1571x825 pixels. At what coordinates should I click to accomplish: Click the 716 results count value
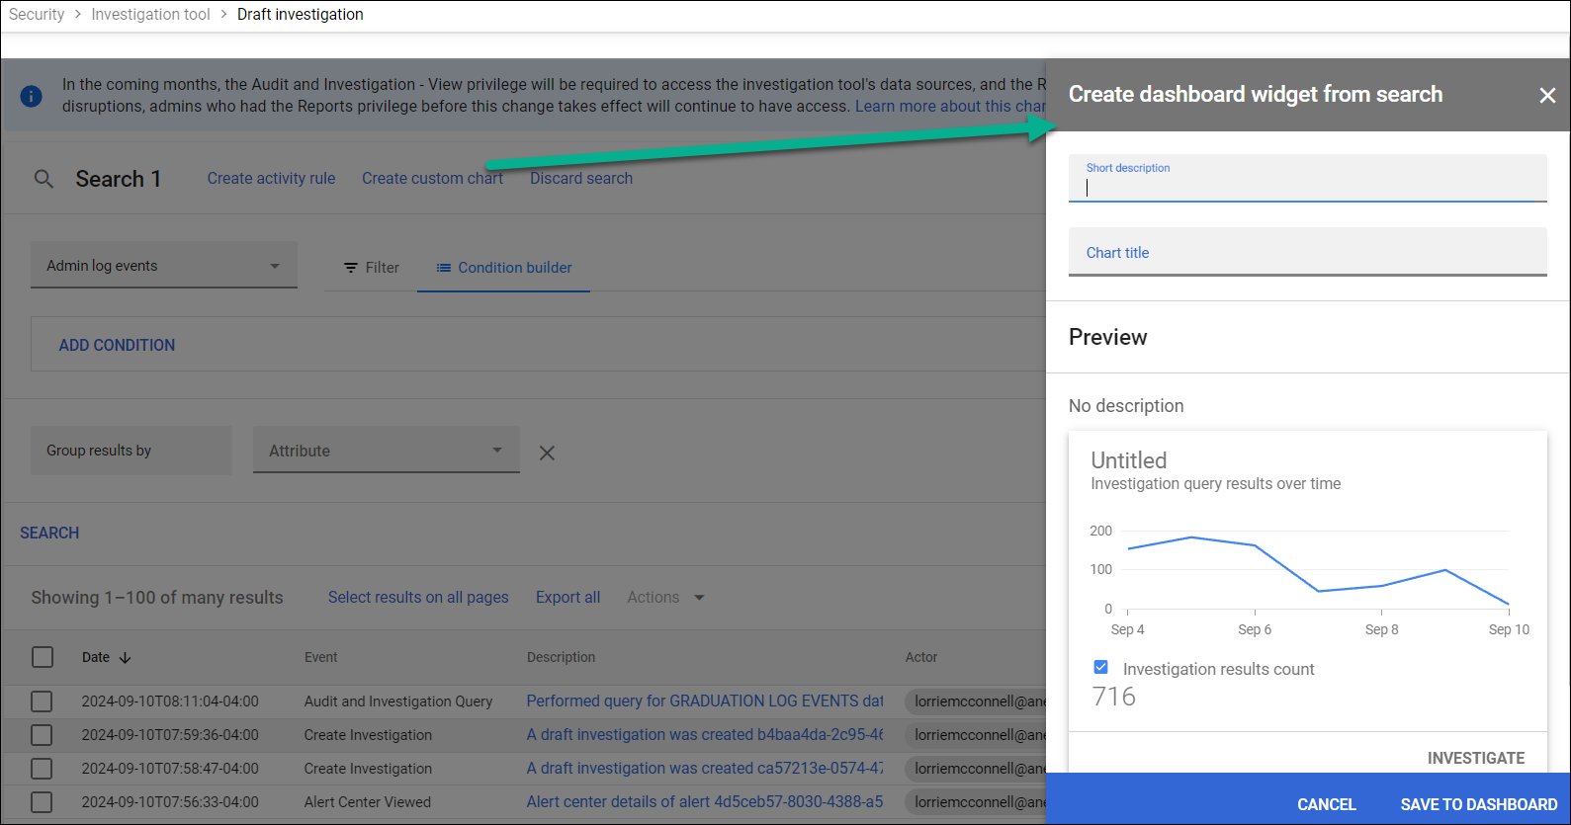(x=1114, y=697)
